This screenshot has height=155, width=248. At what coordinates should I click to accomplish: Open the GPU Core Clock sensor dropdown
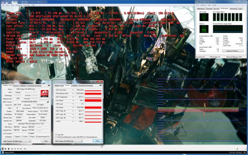click(x=73, y=90)
